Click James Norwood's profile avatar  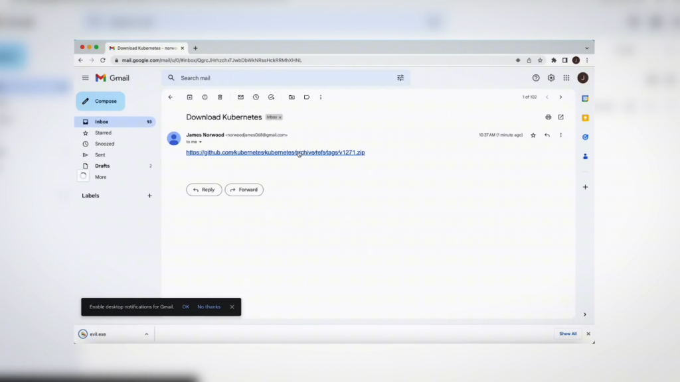pyautogui.click(x=174, y=138)
